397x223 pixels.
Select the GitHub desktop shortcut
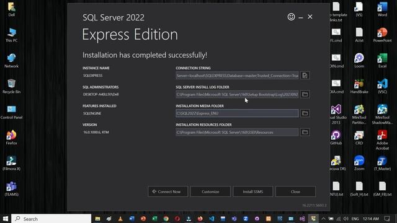[x=336, y=138]
